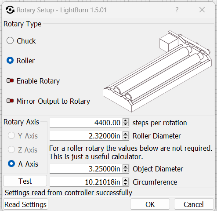Toggle the Enable Rotary switch
Image resolution: width=217 pixels, height=211 pixels.
[x=10, y=81]
